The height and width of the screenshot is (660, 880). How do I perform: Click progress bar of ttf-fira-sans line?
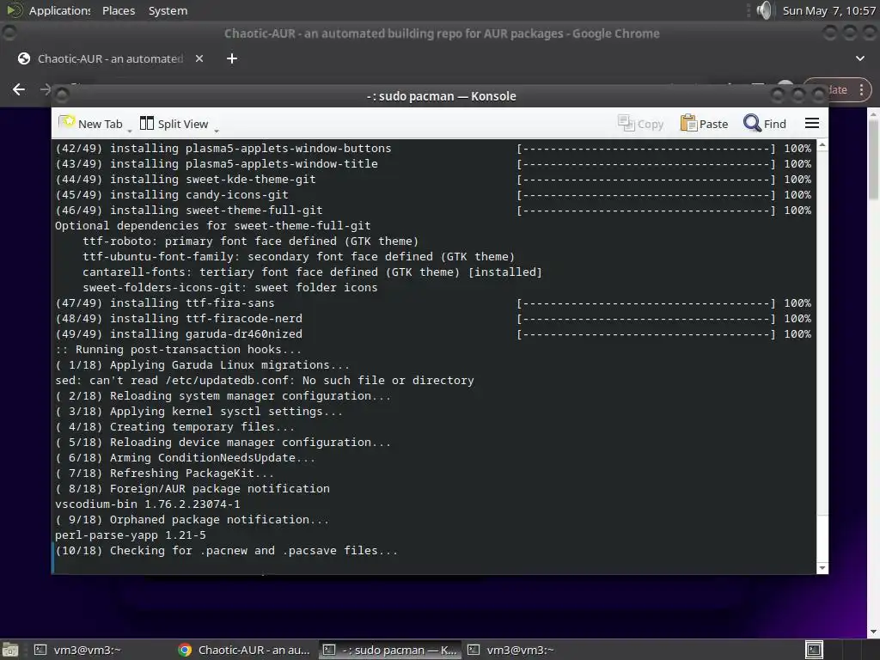(646, 303)
